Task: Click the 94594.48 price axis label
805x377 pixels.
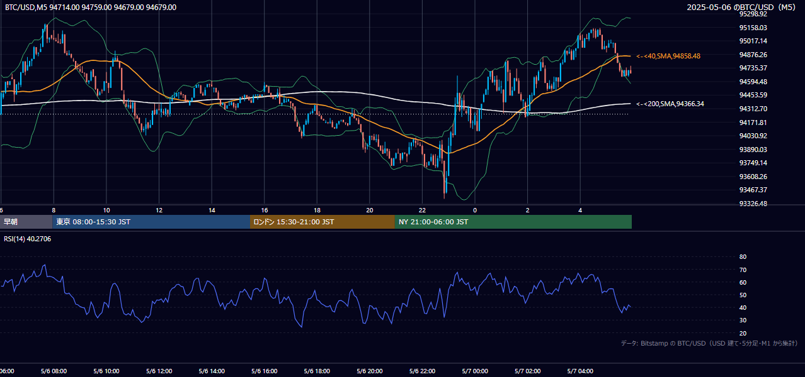Action: [x=753, y=82]
